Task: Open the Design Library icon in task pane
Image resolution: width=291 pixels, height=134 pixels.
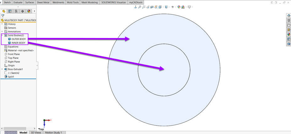Action: [288, 20]
